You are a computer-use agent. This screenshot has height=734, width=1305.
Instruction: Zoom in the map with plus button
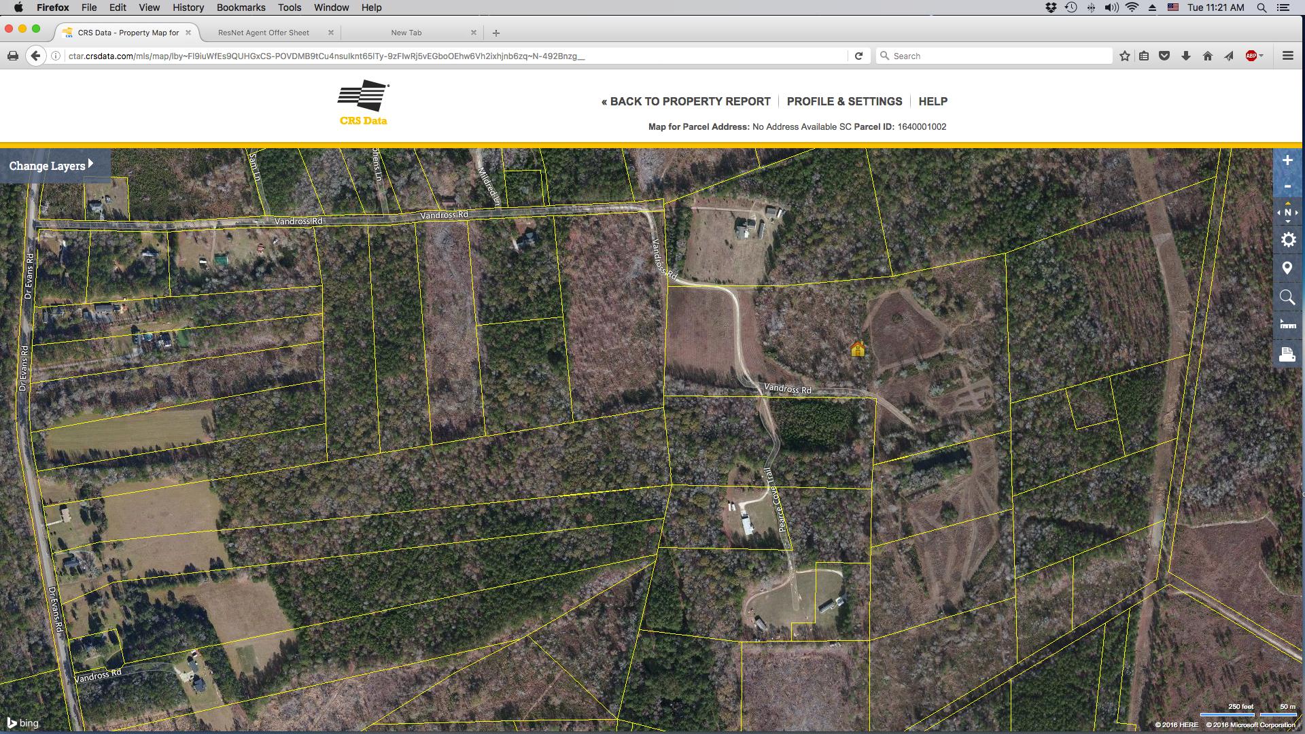1287,160
